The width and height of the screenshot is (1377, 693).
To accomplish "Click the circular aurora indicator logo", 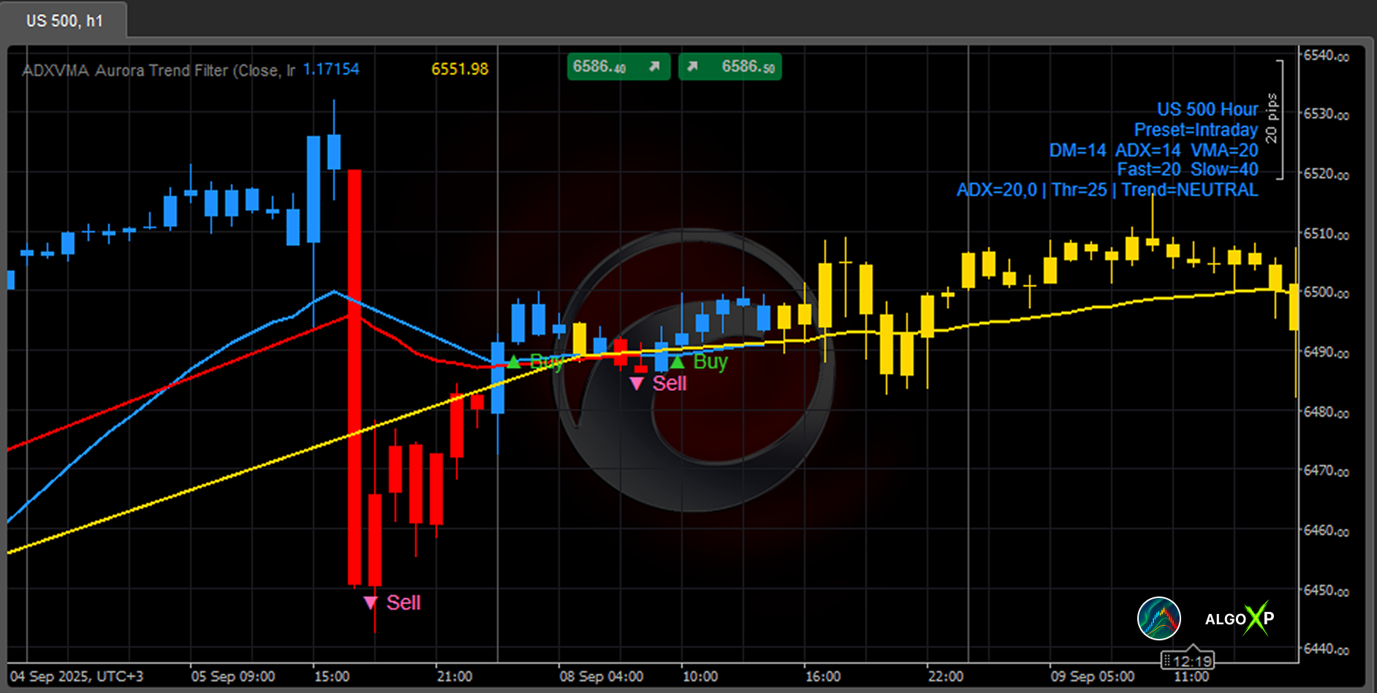I will [x=1158, y=618].
